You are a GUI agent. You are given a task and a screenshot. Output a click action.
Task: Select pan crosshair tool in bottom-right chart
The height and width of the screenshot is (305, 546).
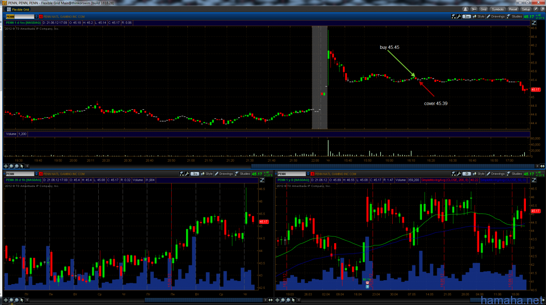click(277, 300)
